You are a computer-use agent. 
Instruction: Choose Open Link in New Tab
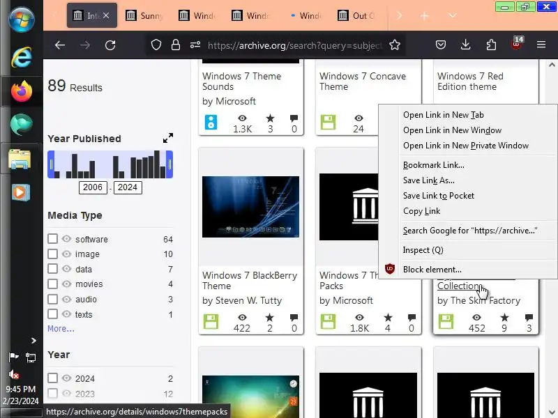pos(444,115)
